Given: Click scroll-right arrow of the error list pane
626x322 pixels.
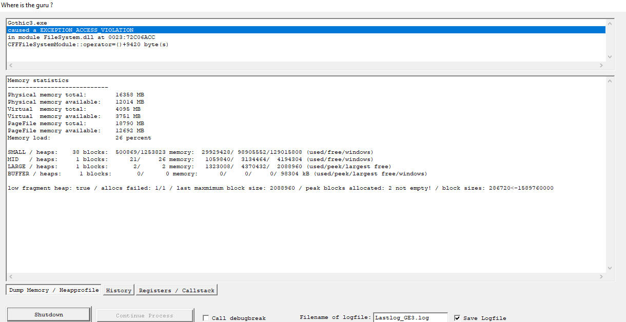Looking at the screenshot, I should coord(601,66).
